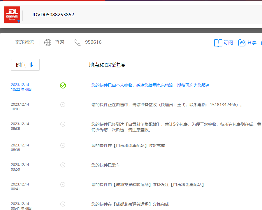
Task: Click the share arrow icon
Action: pos(242,43)
